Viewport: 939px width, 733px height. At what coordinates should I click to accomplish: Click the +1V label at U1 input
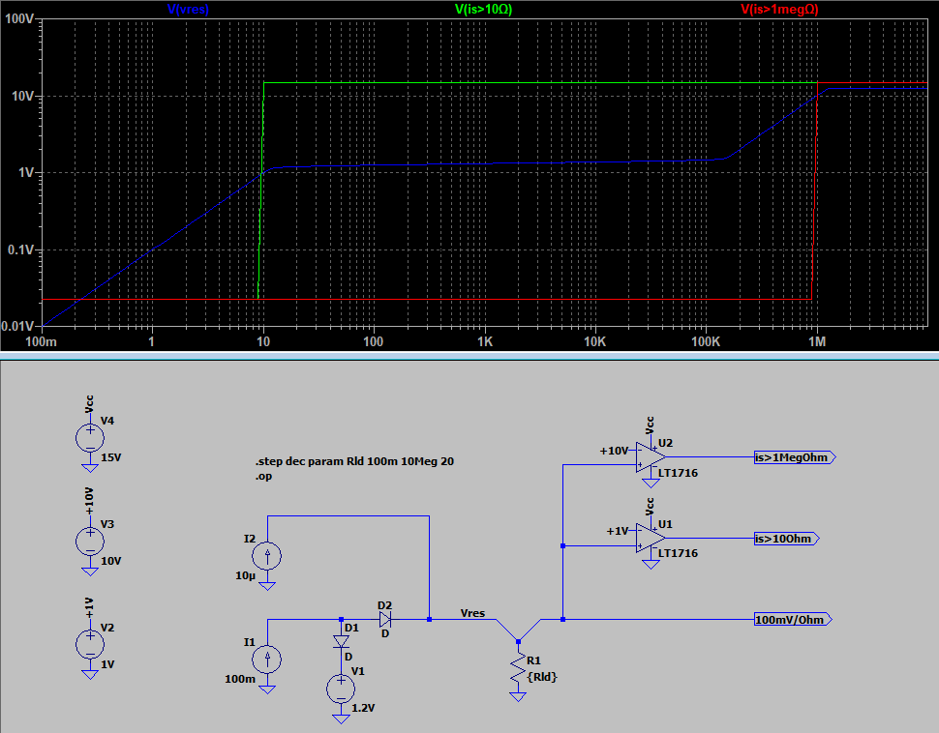click(618, 531)
